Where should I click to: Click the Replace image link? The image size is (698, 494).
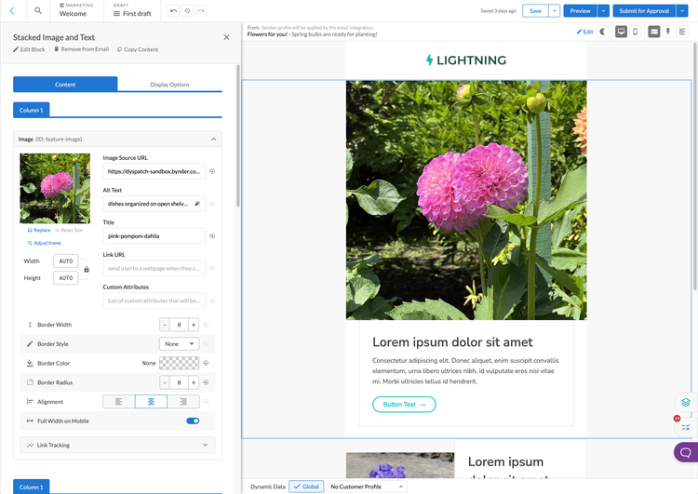click(39, 230)
